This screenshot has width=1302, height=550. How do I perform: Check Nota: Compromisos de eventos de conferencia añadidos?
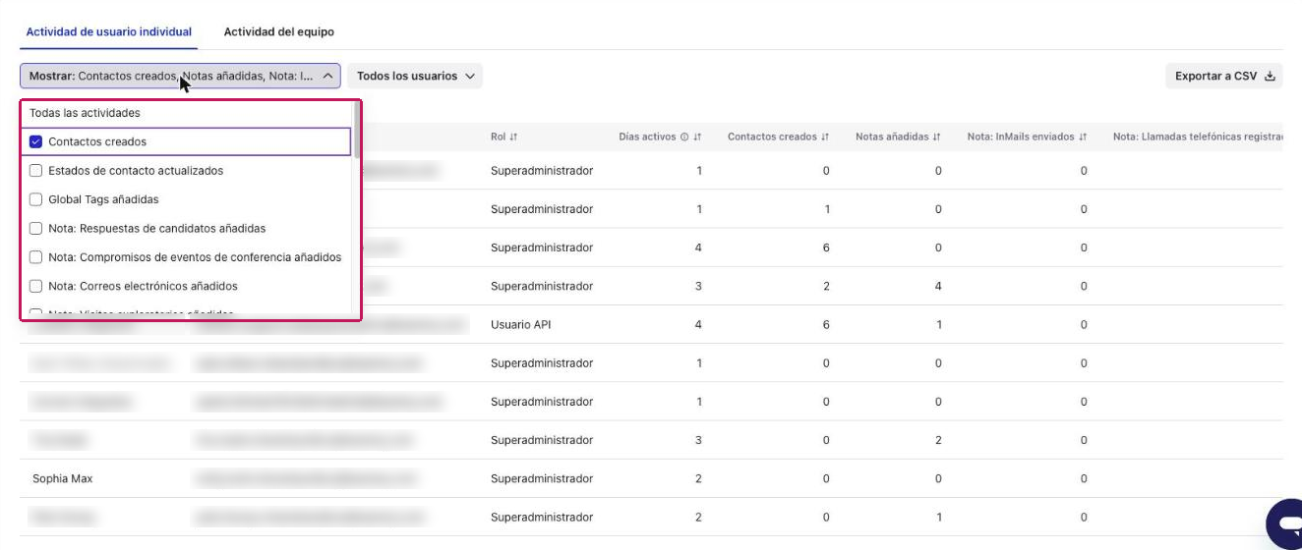(35, 257)
